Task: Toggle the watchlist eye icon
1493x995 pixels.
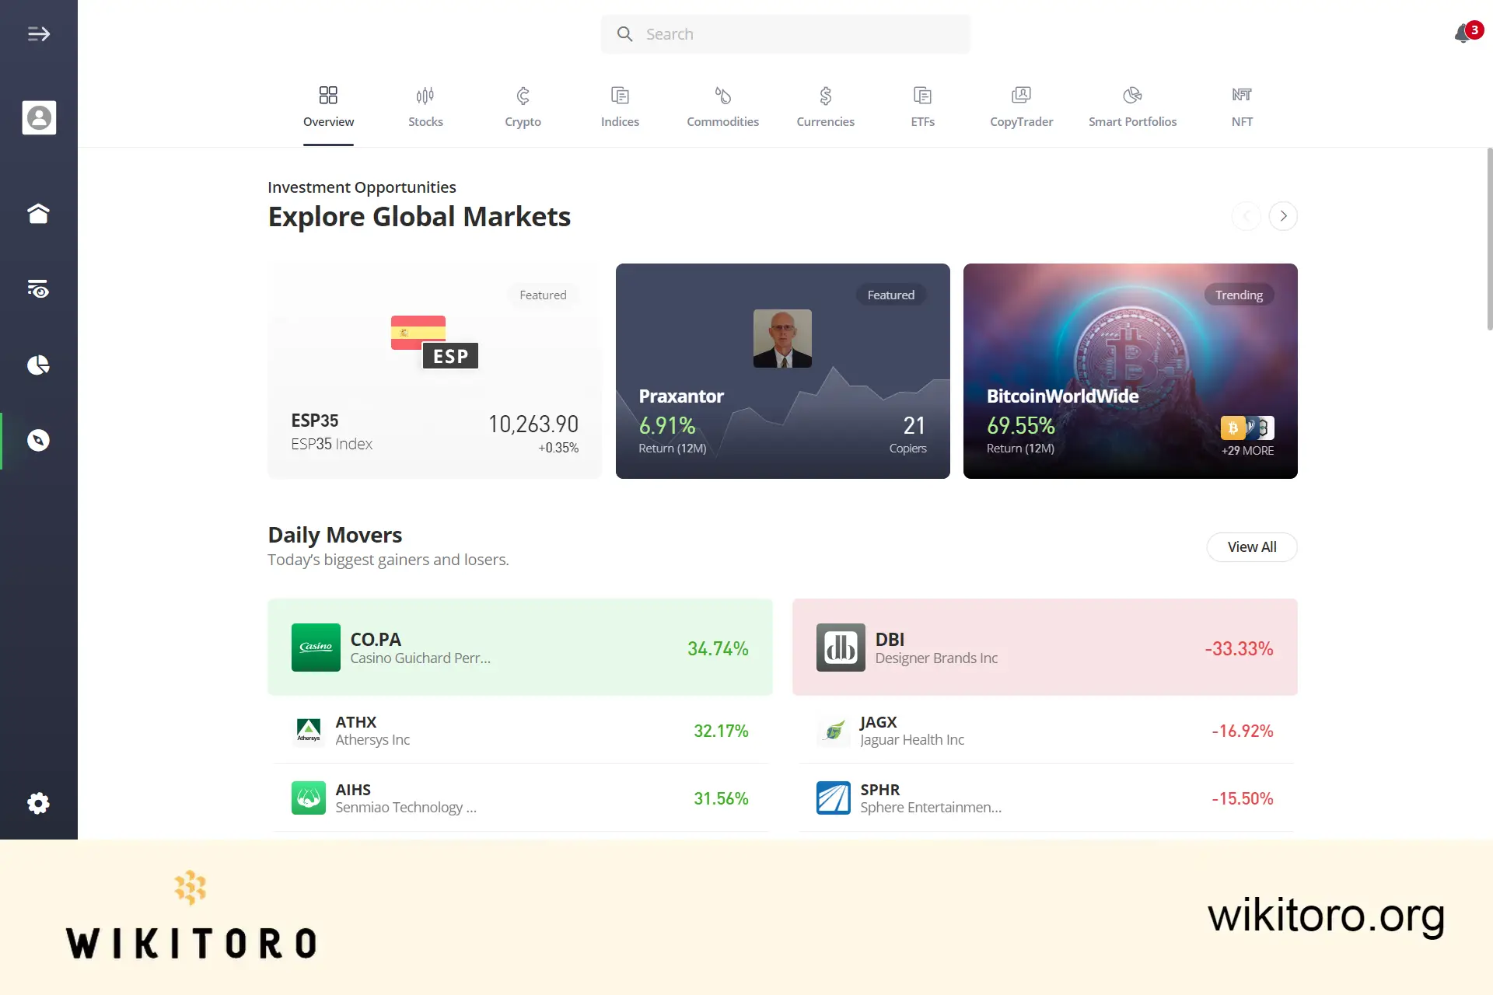Action: (39, 288)
